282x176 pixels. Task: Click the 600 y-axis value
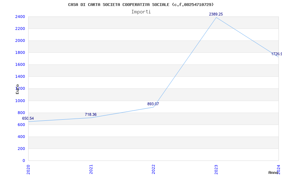click(21, 125)
